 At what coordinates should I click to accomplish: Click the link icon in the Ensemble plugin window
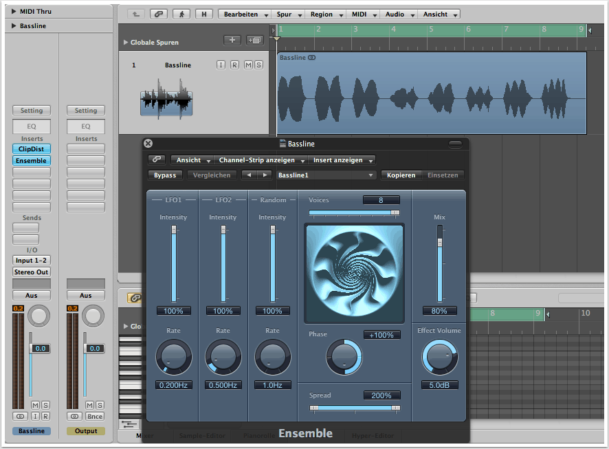tap(156, 160)
